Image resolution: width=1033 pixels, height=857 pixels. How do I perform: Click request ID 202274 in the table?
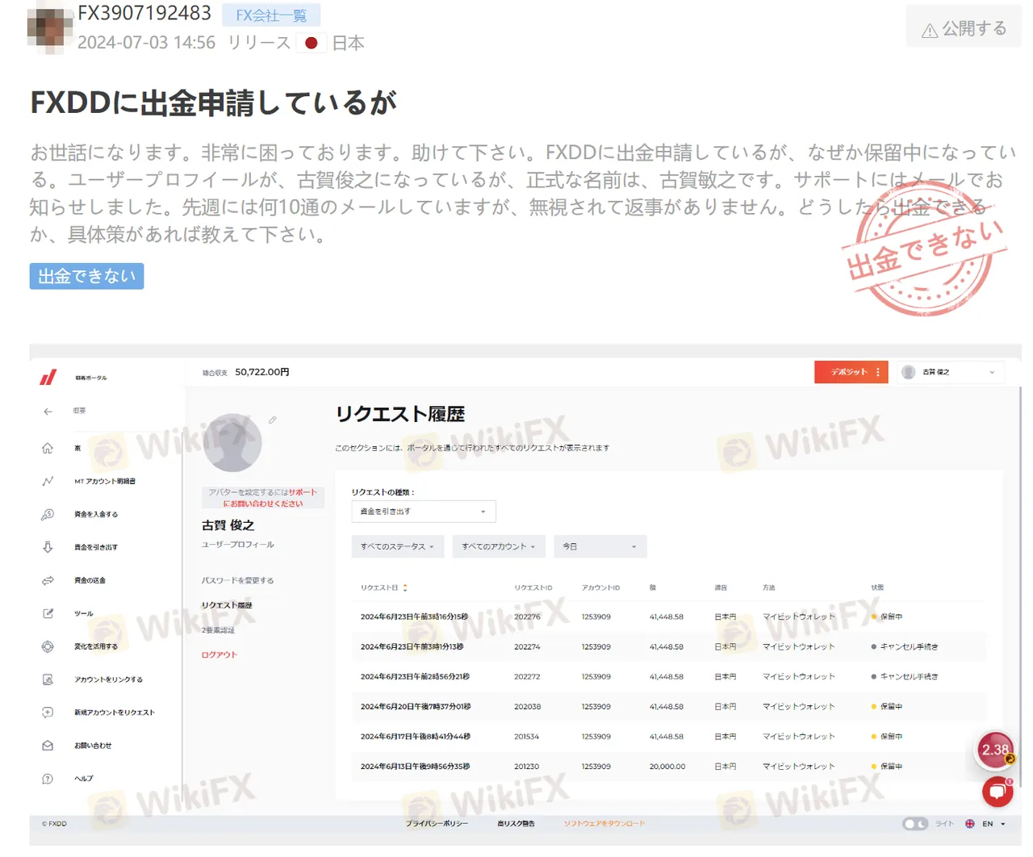[527, 646]
